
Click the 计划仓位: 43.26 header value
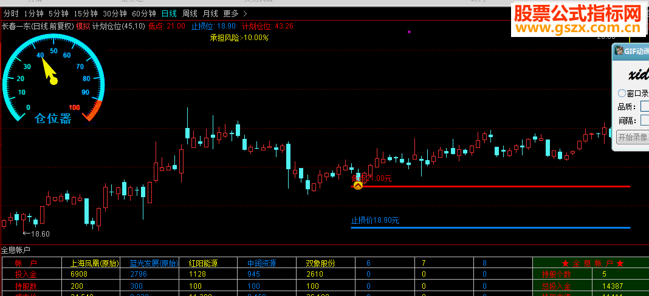coord(267,26)
